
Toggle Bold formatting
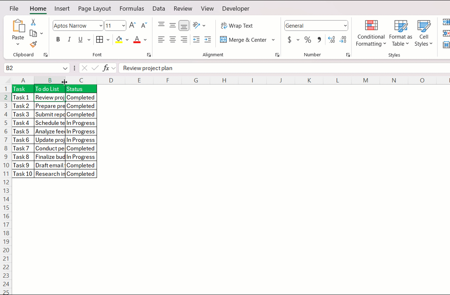click(x=58, y=39)
